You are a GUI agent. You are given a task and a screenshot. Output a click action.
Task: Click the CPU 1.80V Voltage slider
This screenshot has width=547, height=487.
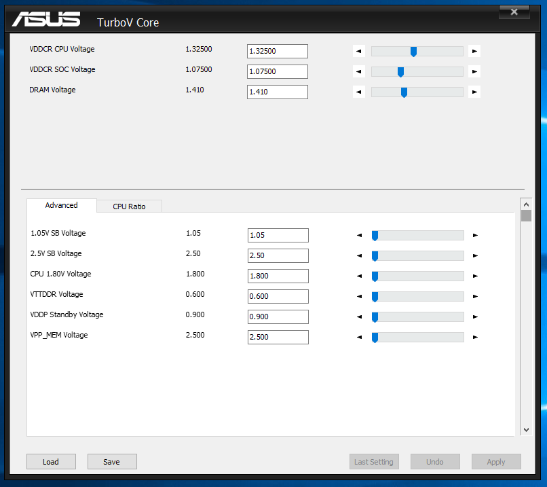click(418, 276)
